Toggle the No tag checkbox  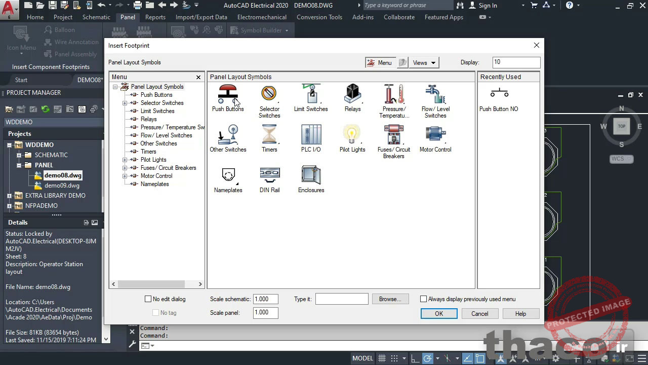click(x=155, y=312)
